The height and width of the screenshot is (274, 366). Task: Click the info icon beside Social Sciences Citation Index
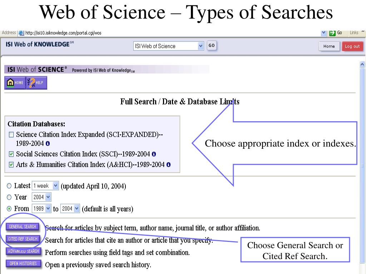[154, 154]
